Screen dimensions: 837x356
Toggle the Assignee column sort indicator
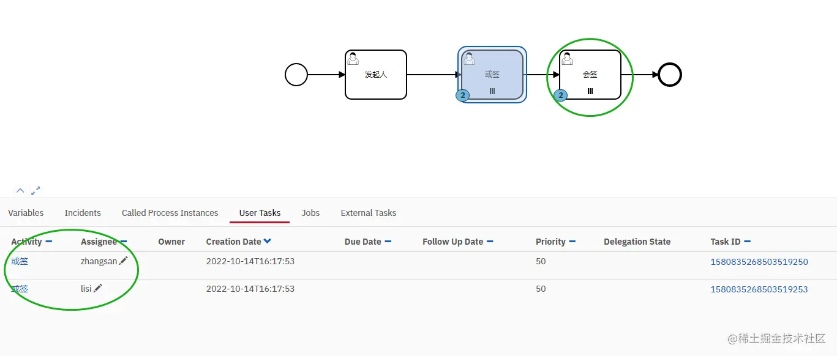[124, 242]
